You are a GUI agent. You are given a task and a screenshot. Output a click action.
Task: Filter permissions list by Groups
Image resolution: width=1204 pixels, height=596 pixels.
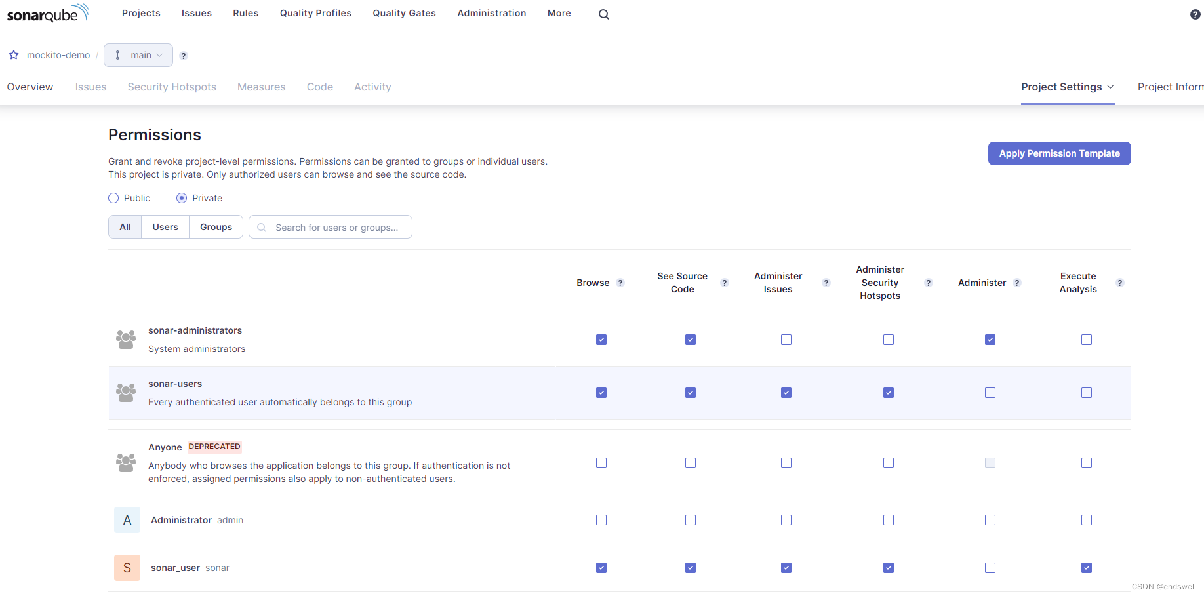coord(216,227)
